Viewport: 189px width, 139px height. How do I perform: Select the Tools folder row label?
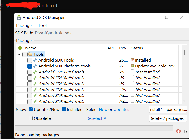[39, 54]
